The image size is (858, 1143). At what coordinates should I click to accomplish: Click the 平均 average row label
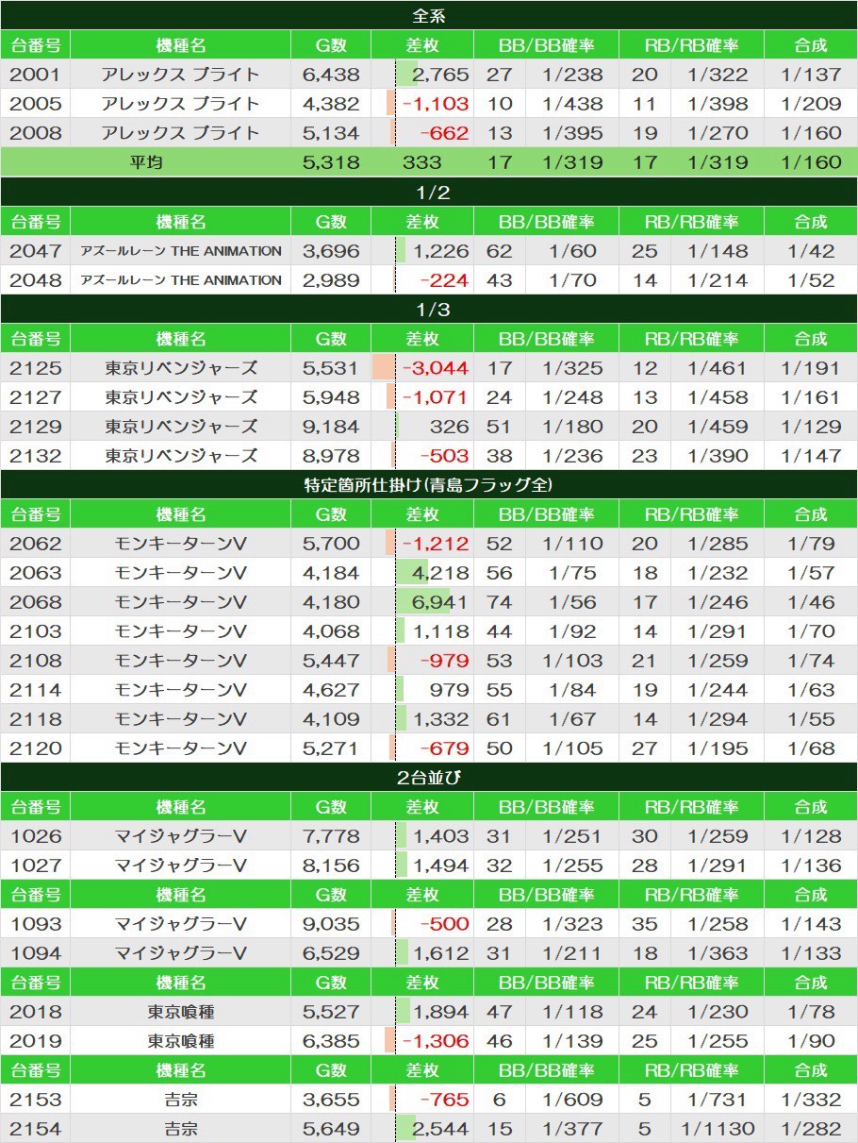click(x=146, y=161)
